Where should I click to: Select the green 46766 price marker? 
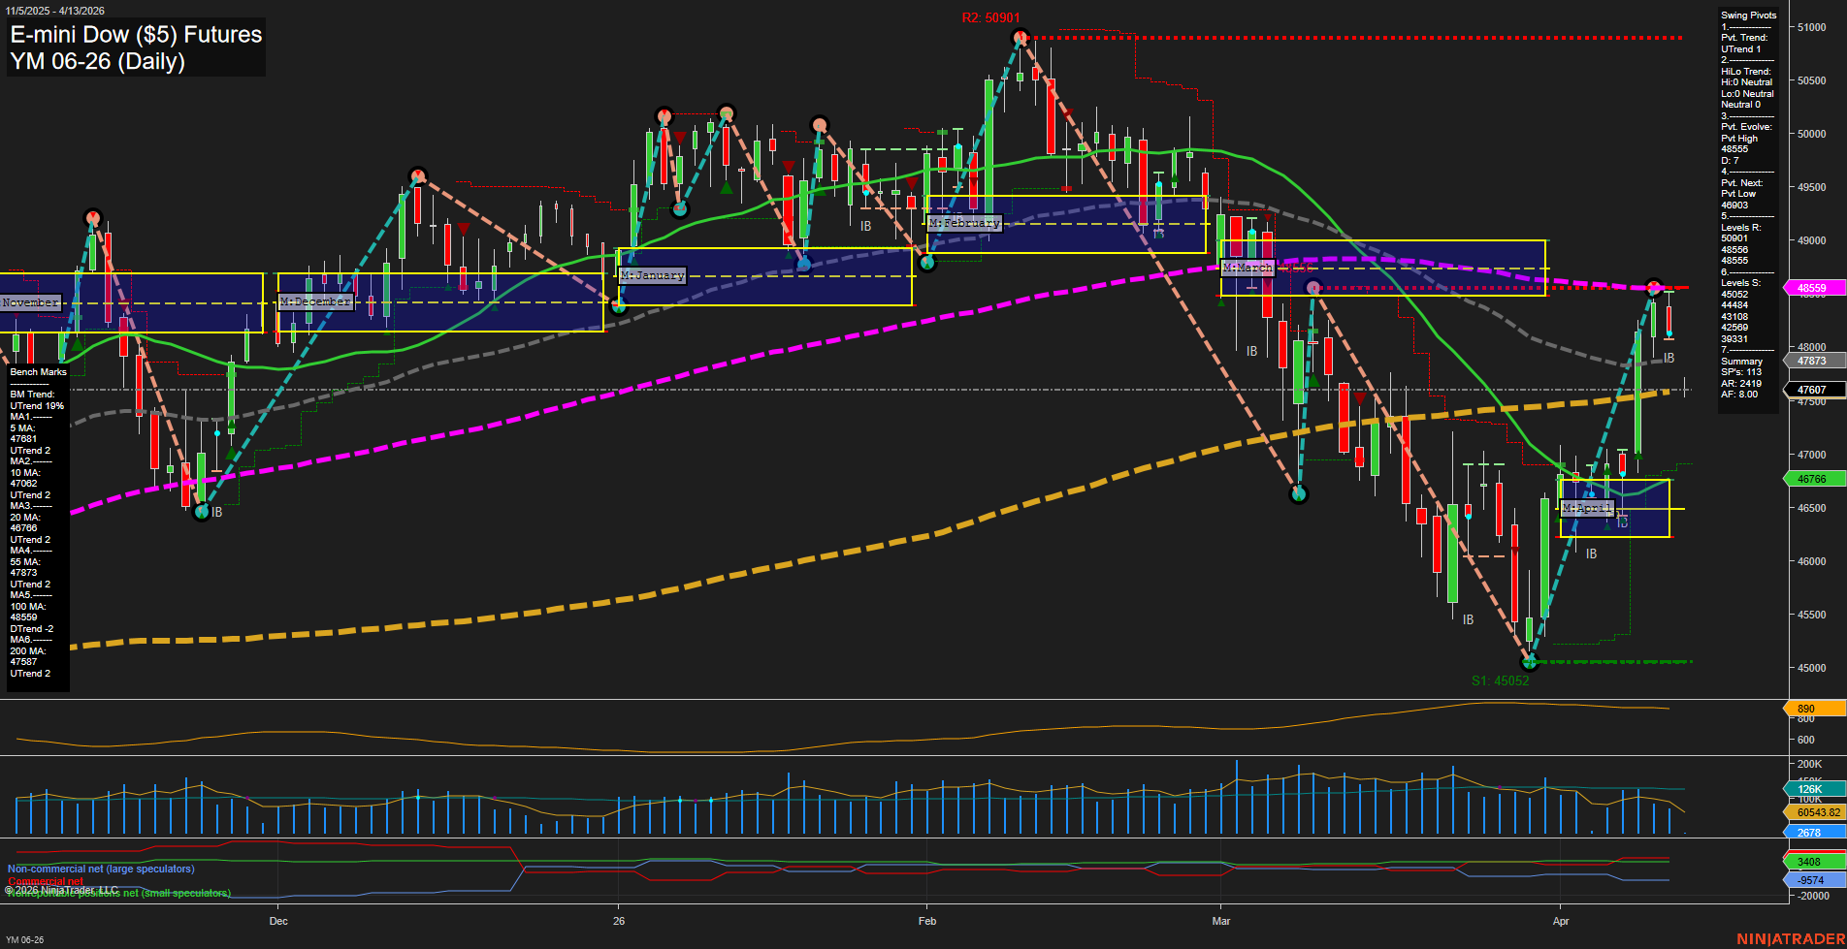[x=1813, y=479]
